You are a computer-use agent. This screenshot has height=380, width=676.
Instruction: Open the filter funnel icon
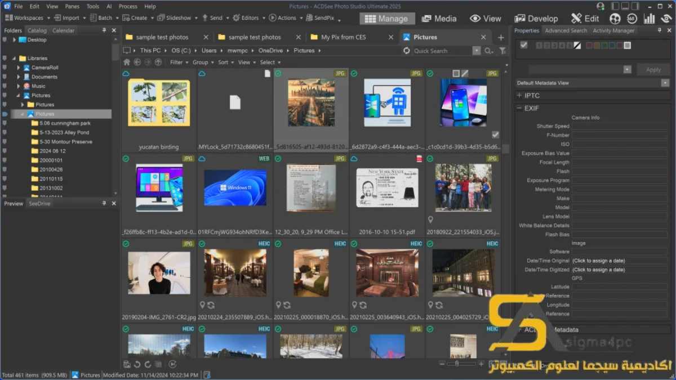[x=502, y=51]
